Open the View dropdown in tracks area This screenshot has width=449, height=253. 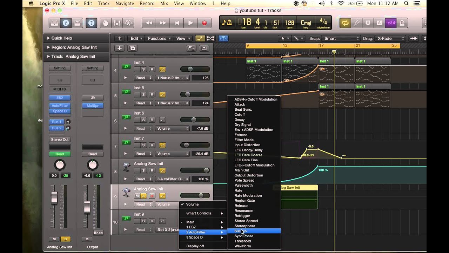click(x=183, y=39)
